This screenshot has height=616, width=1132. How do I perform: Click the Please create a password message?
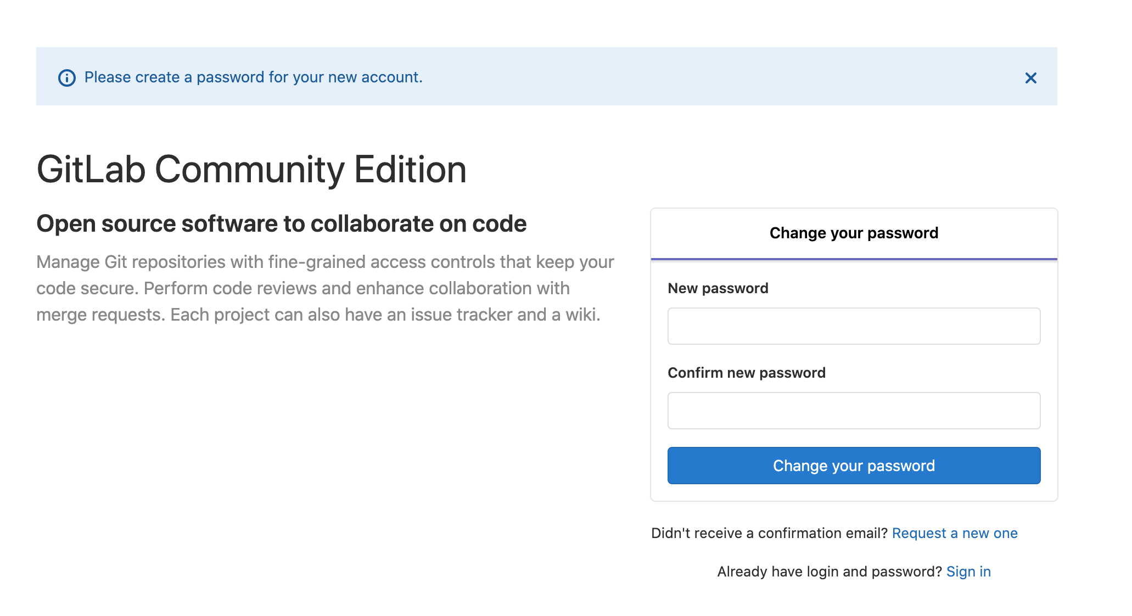pos(254,77)
